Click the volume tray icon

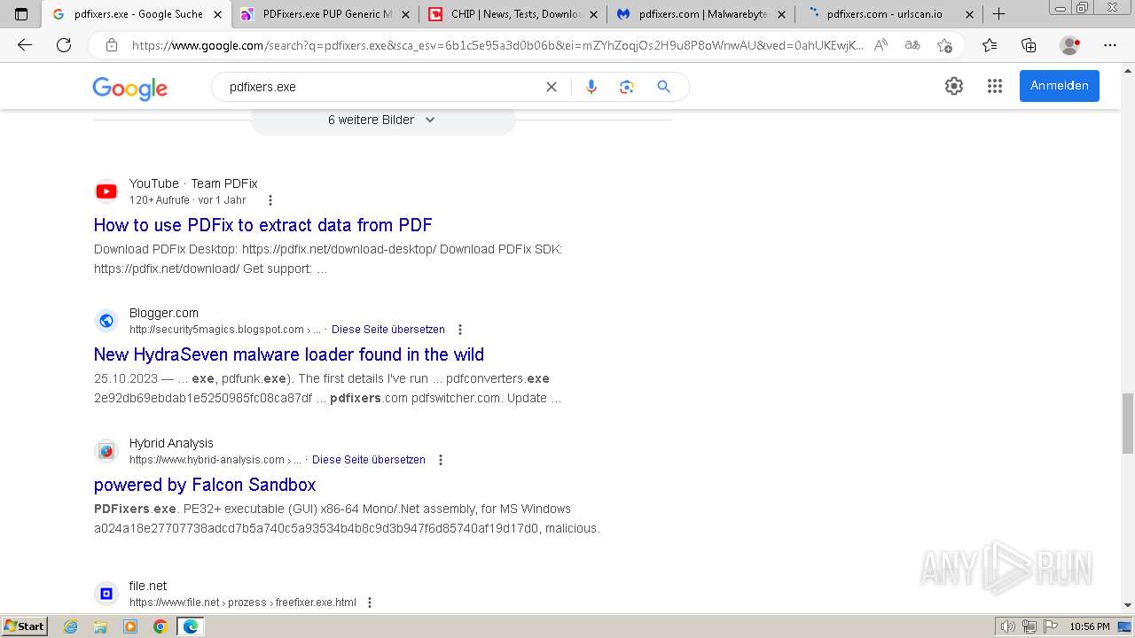point(1007,626)
